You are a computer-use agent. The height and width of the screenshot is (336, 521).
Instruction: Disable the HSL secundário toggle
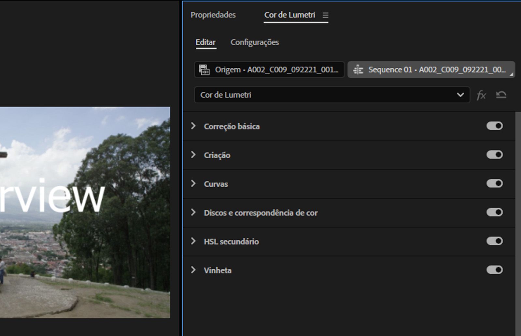[x=495, y=241]
